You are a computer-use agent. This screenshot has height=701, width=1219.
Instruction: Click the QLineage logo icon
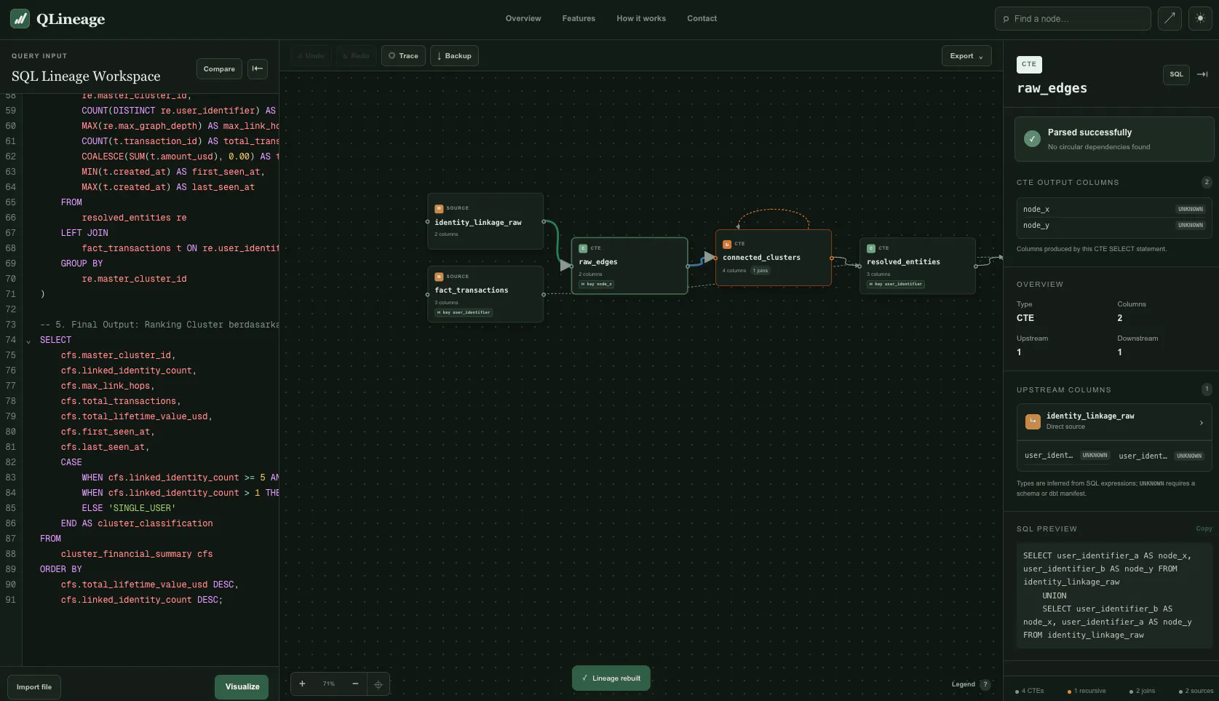pyautogui.click(x=20, y=19)
